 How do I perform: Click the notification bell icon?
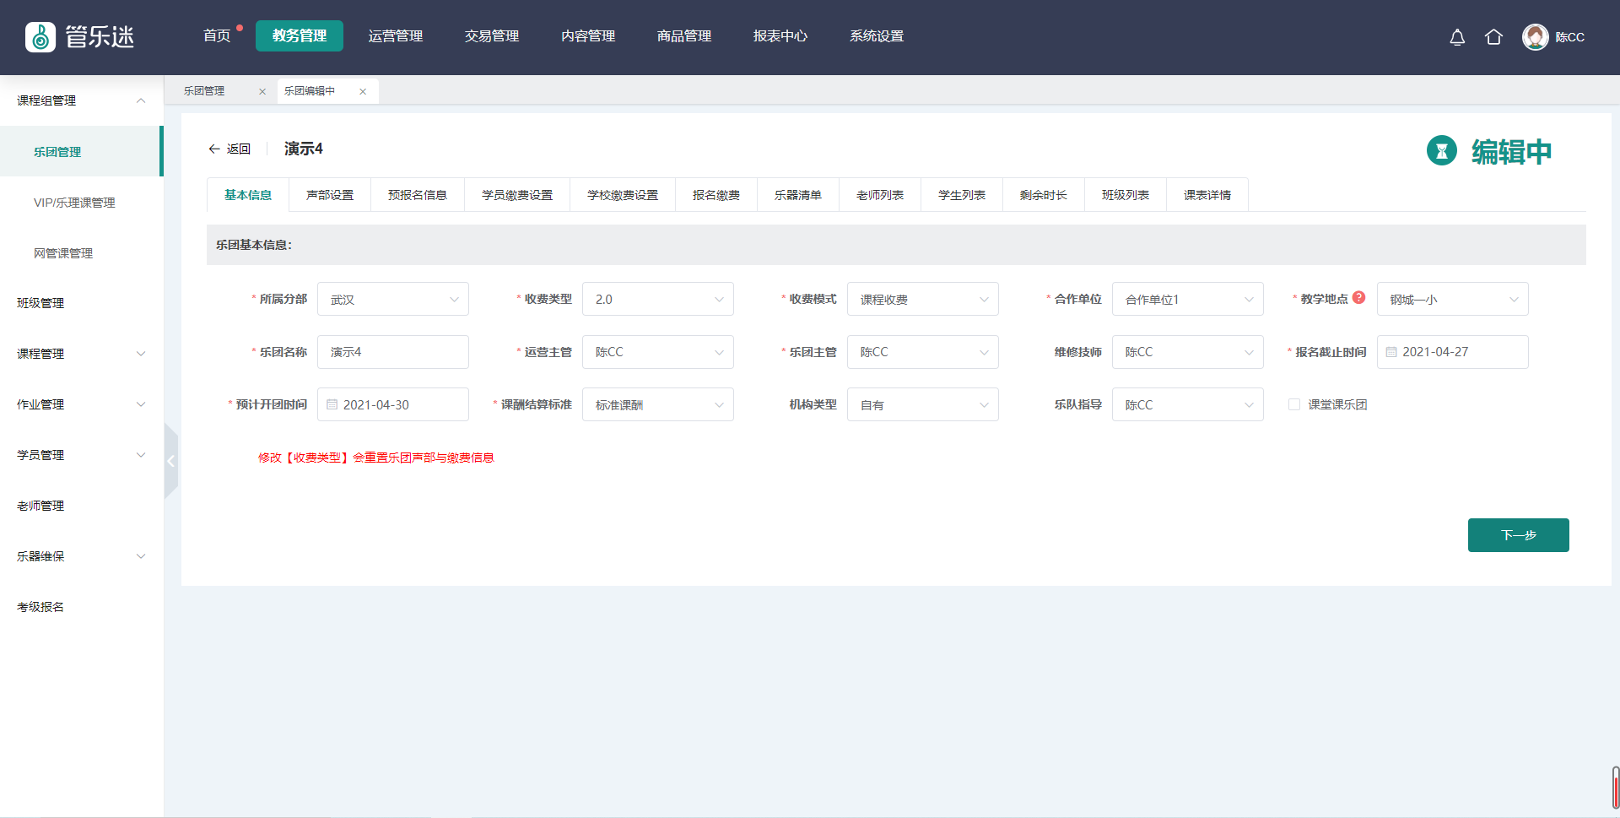[1457, 37]
